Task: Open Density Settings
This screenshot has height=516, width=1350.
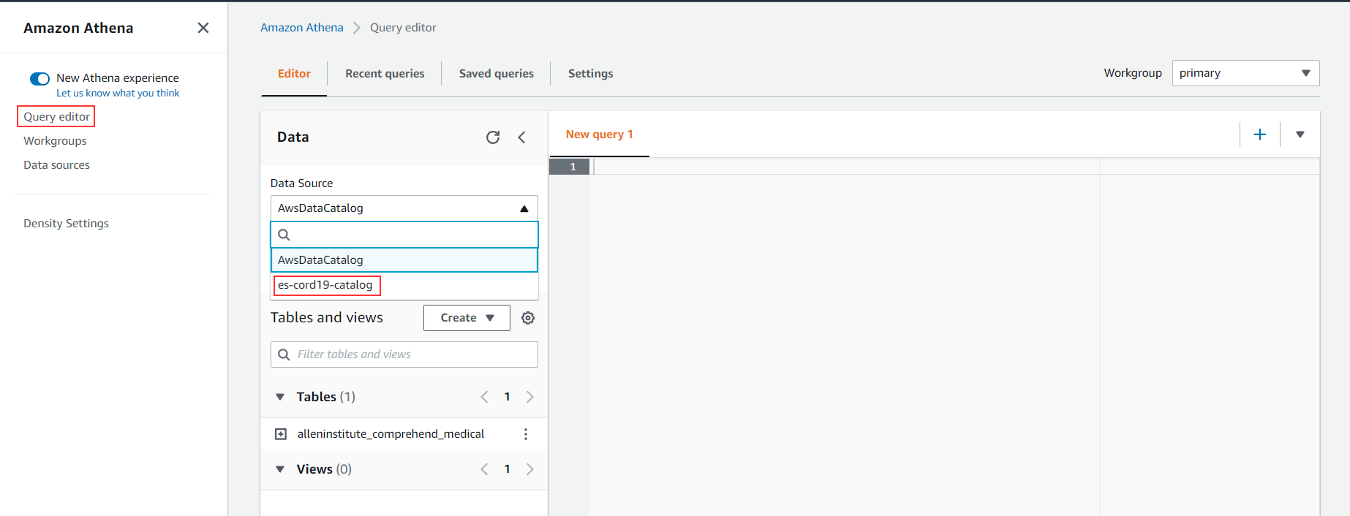Action: tap(66, 223)
